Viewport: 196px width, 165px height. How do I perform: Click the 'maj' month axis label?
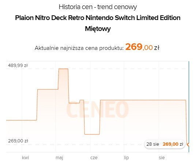point(59,158)
